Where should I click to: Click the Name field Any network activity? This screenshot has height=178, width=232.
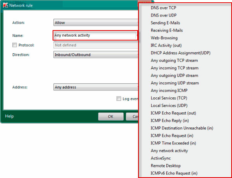pyautogui.click(x=95, y=36)
